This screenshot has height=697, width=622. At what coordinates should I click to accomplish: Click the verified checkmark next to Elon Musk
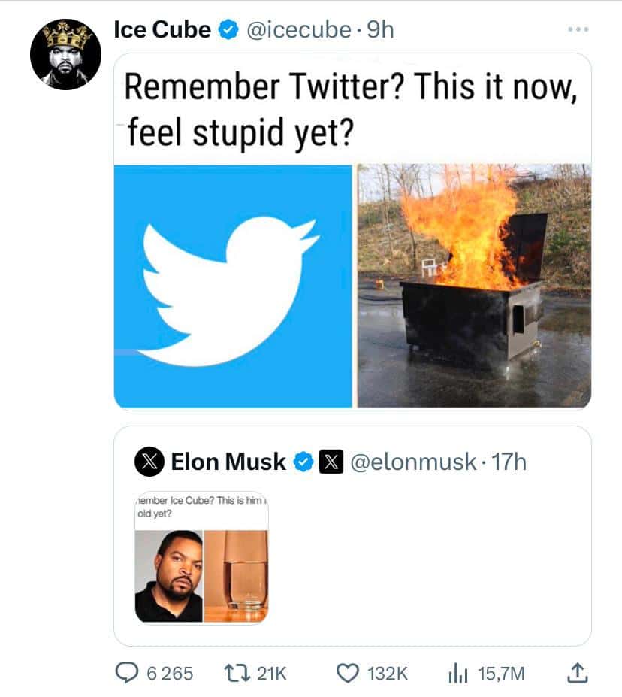click(302, 462)
